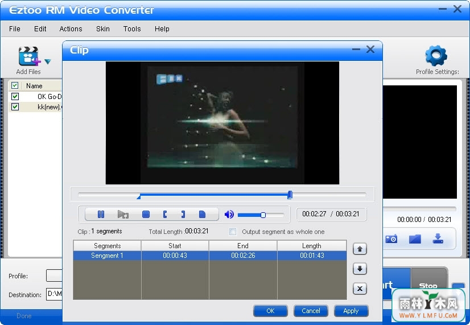Open the Skin menu
Screen dimensions: 470x325
click(103, 29)
